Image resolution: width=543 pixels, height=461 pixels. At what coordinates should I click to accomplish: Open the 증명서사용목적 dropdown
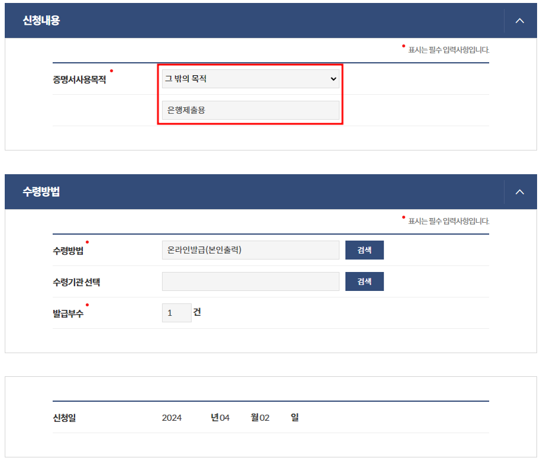pos(332,79)
